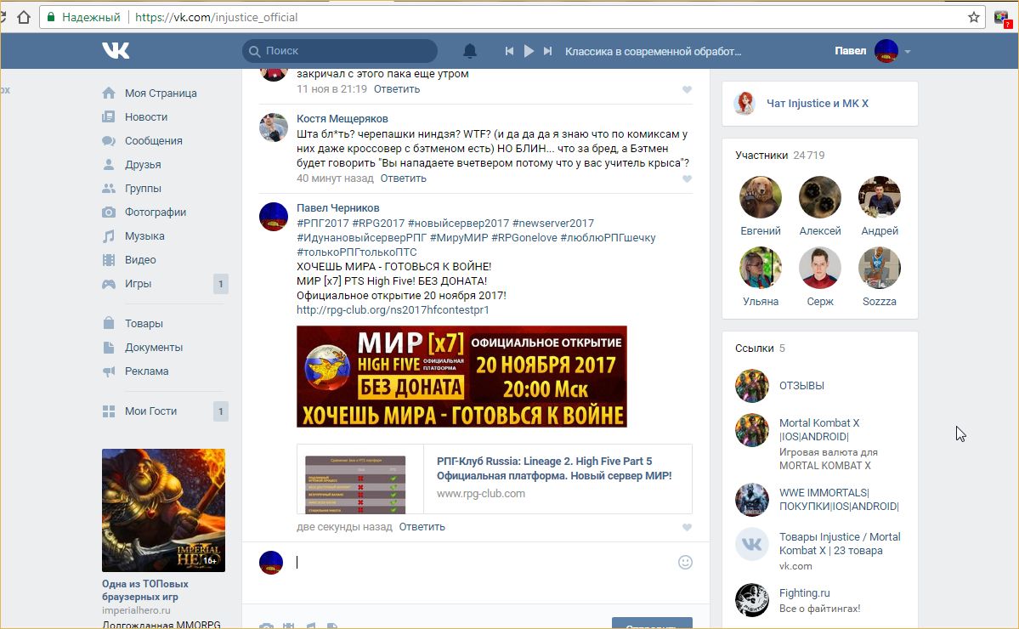This screenshot has height=629, width=1019.
Task: Reply to the 11 ноя comment
Action: 396,89
